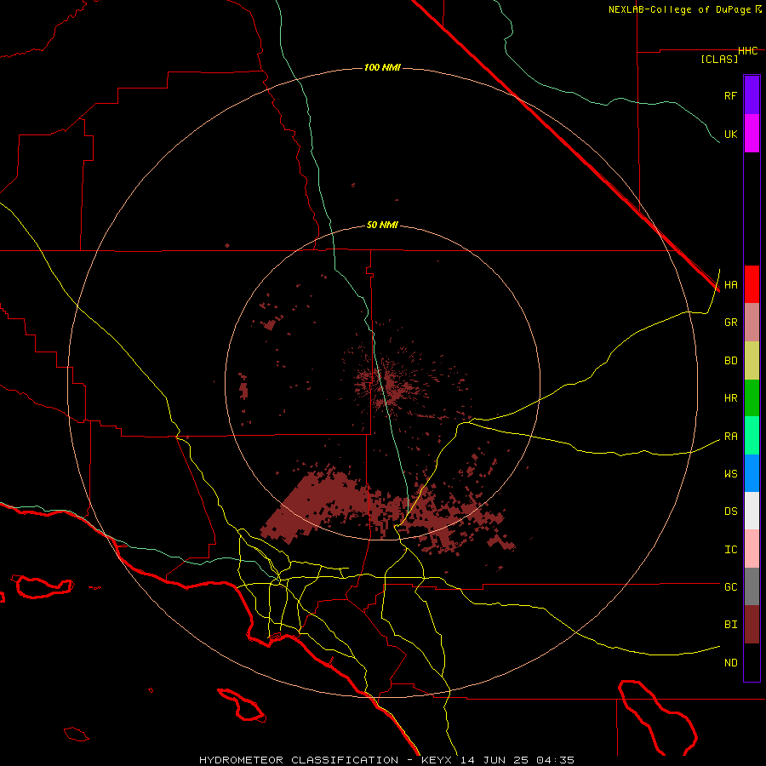Click the BI dark red legend swatch
The width and height of the screenshot is (766, 766).
[x=752, y=625]
